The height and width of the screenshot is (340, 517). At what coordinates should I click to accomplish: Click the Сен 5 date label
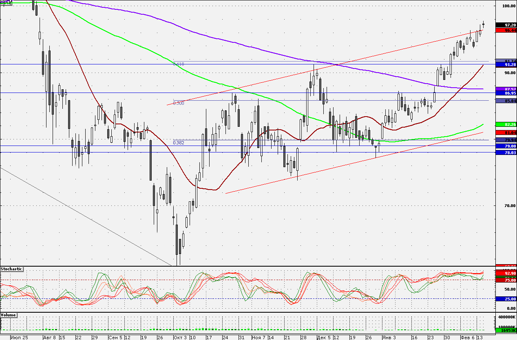click(115, 338)
